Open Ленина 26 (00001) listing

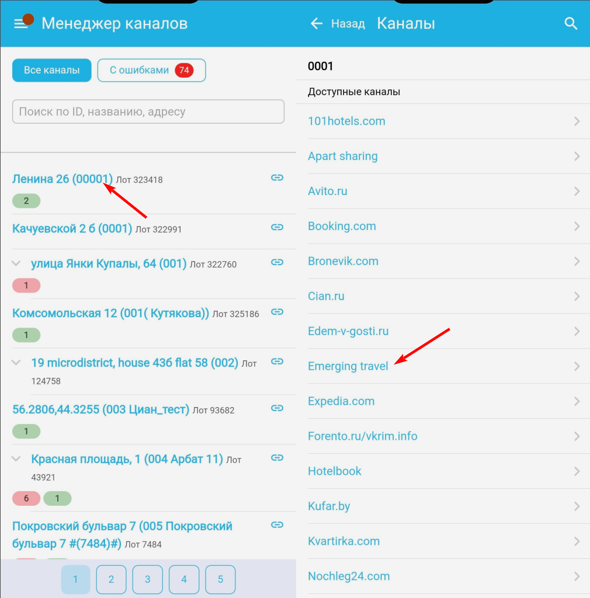pyautogui.click(x=63, y=179)
